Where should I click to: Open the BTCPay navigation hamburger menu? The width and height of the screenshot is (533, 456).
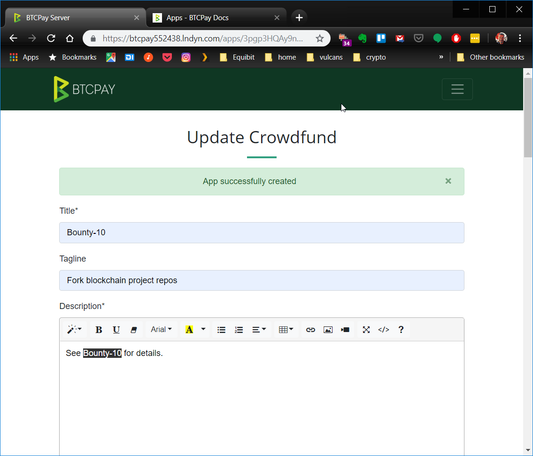(457, 89)
